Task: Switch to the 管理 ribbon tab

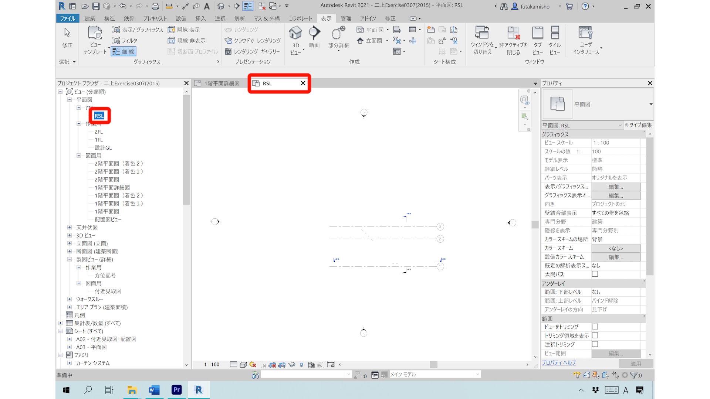Action: 345,18
